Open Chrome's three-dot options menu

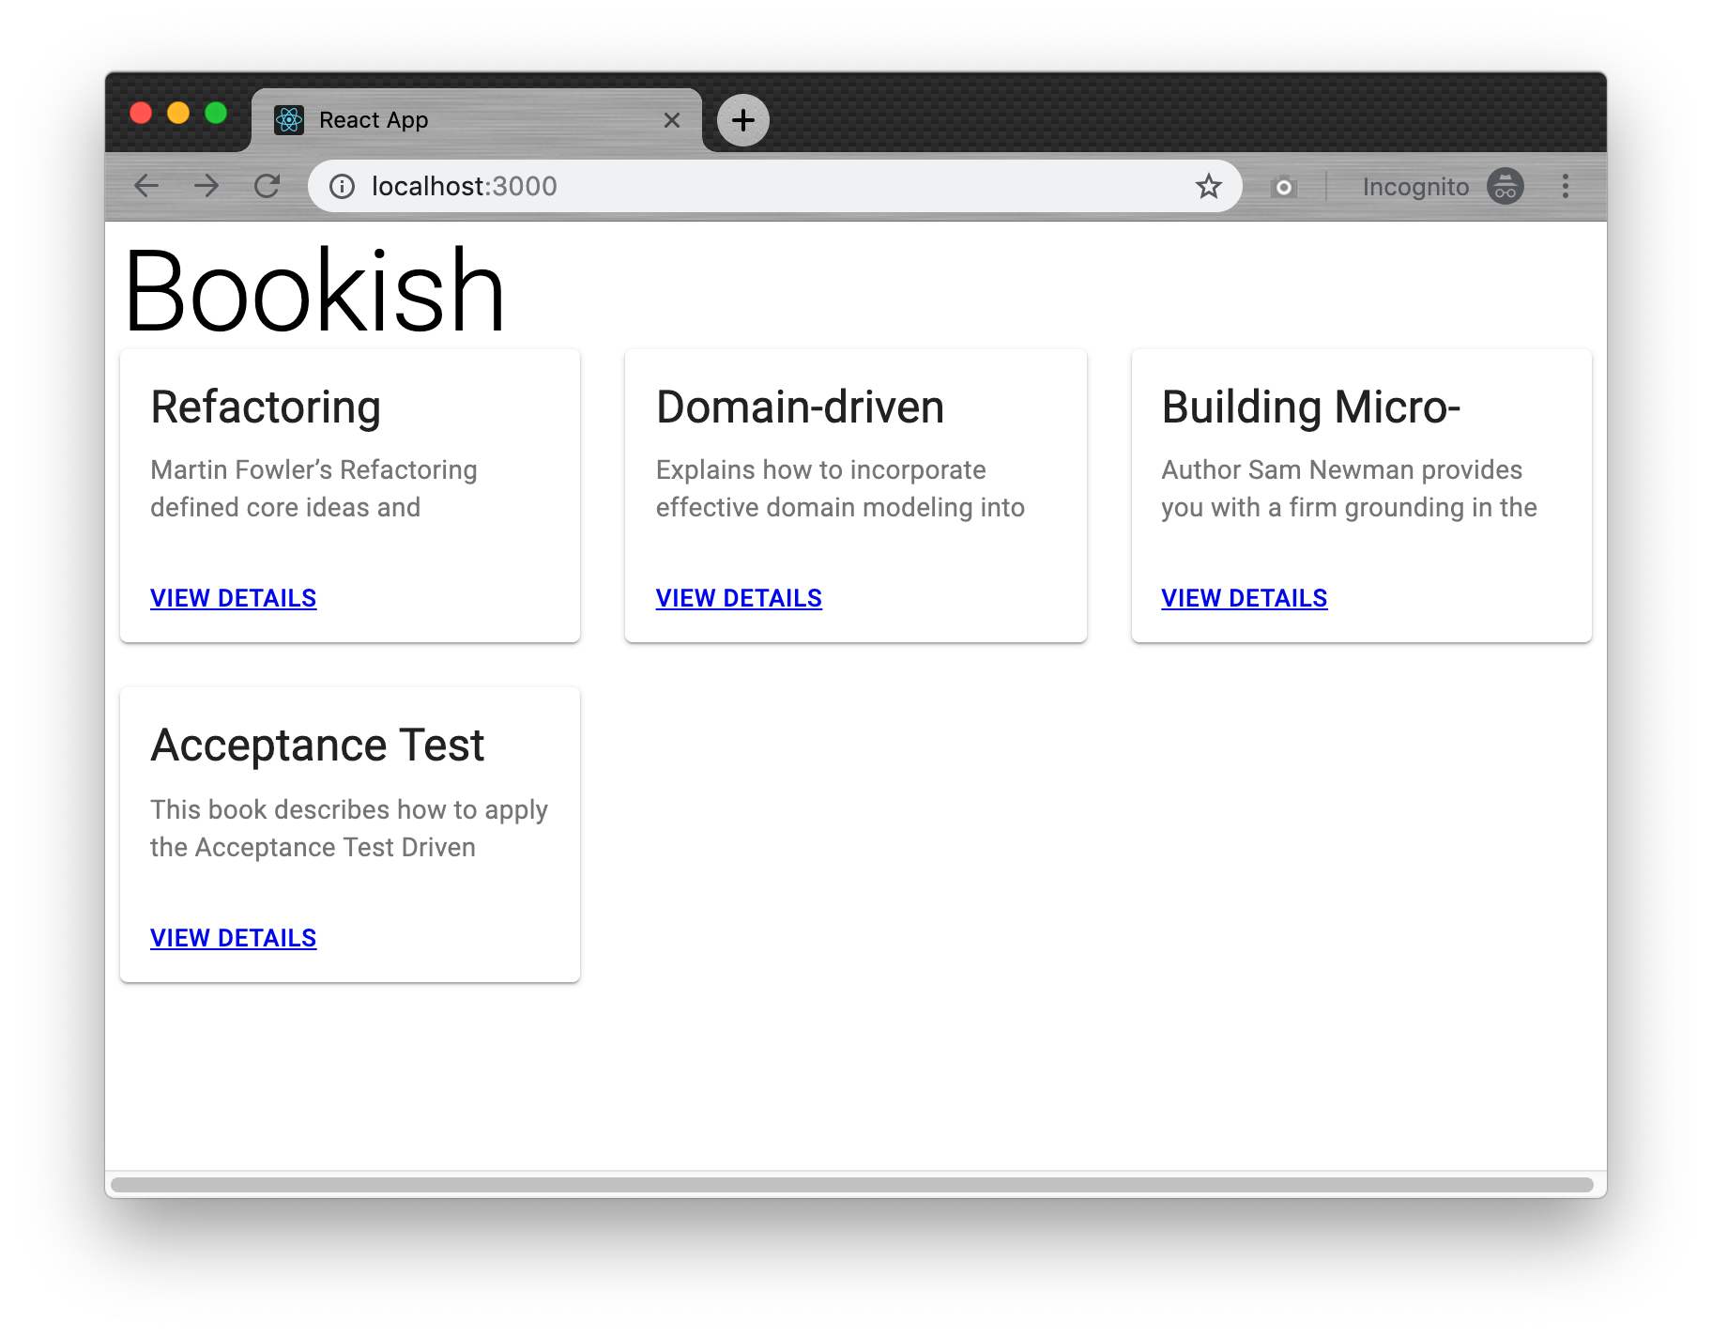(x=1566, y=186)
